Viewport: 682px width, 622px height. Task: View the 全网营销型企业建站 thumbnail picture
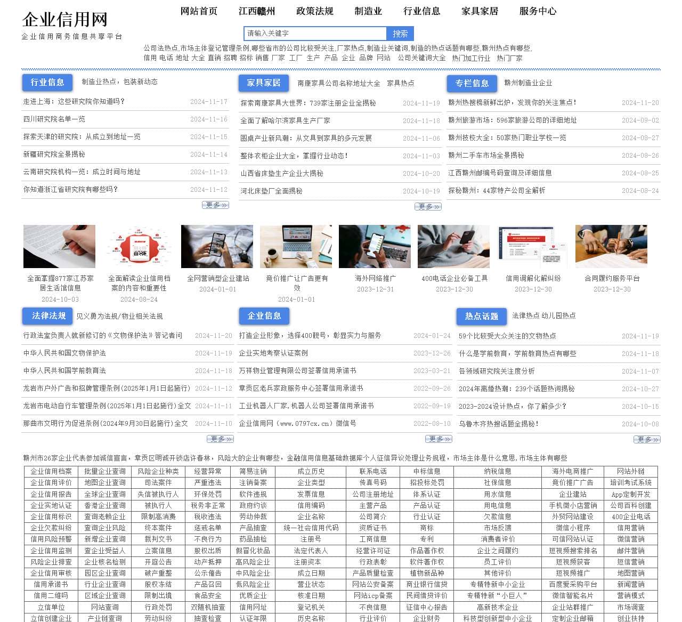[x=217, y=246]
